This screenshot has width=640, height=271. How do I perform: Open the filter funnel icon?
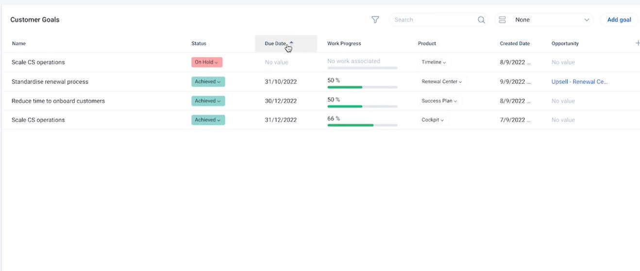tap(375, 20)
